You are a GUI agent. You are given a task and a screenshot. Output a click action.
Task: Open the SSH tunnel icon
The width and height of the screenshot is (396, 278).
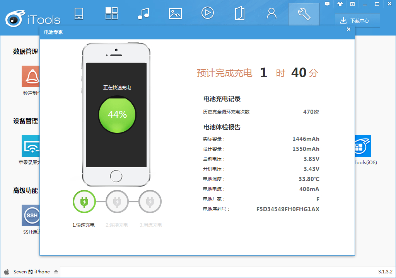(31, 215)
